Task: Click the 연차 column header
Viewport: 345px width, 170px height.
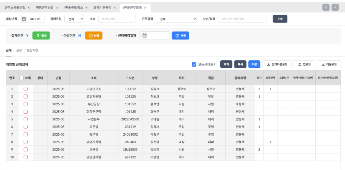Action: click(x=259, y=78)
